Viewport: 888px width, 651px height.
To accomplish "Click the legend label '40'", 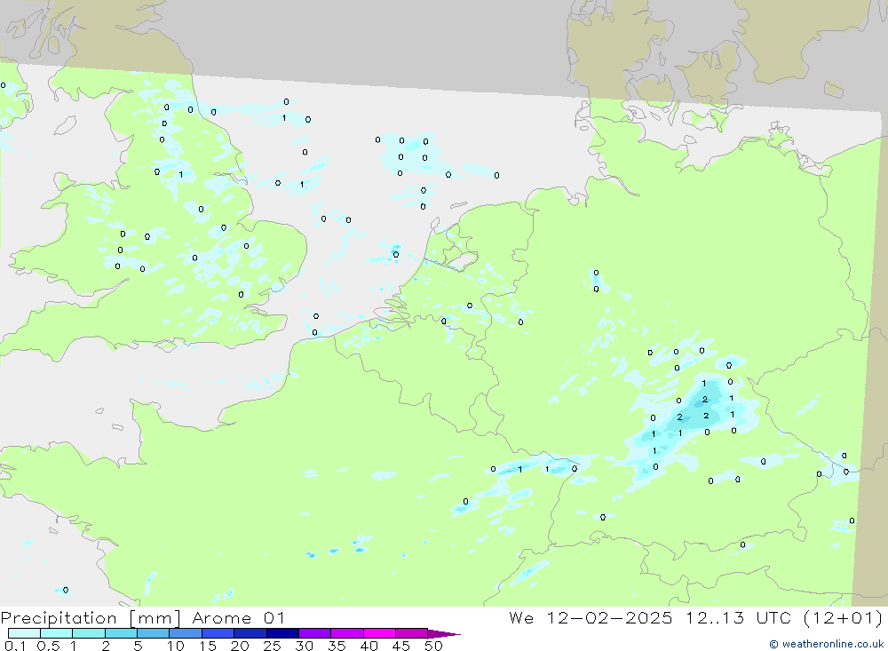I will pyautogui.click(x=369, y=646).
